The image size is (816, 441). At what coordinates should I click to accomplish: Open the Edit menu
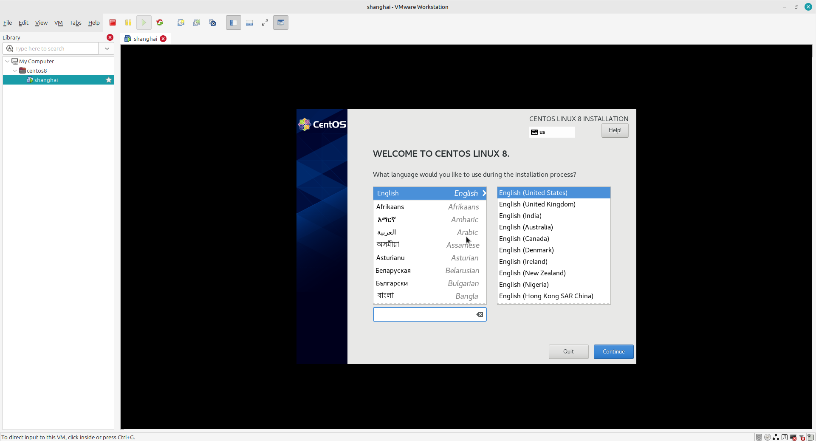coord(23,23)
